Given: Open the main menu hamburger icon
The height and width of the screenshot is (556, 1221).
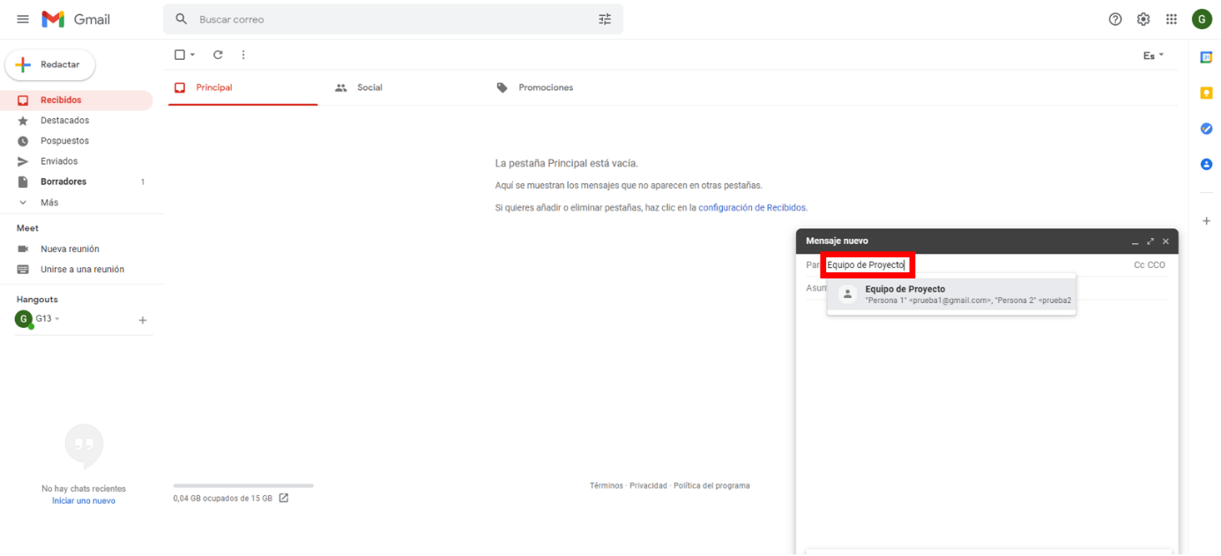Looking at the screenshot, I should point(23,19).
